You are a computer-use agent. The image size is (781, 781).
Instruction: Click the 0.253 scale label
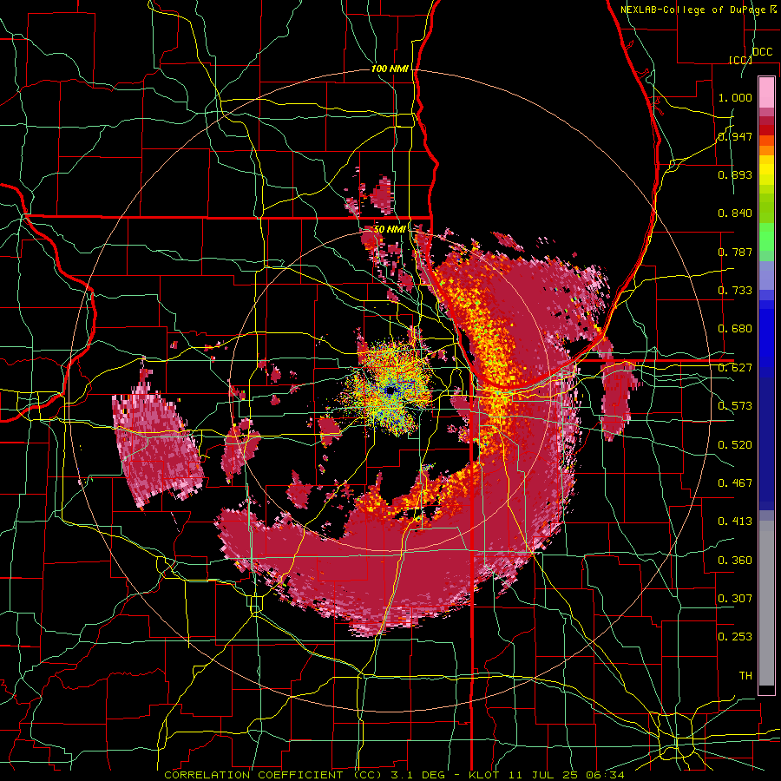(x=735, y=637)
